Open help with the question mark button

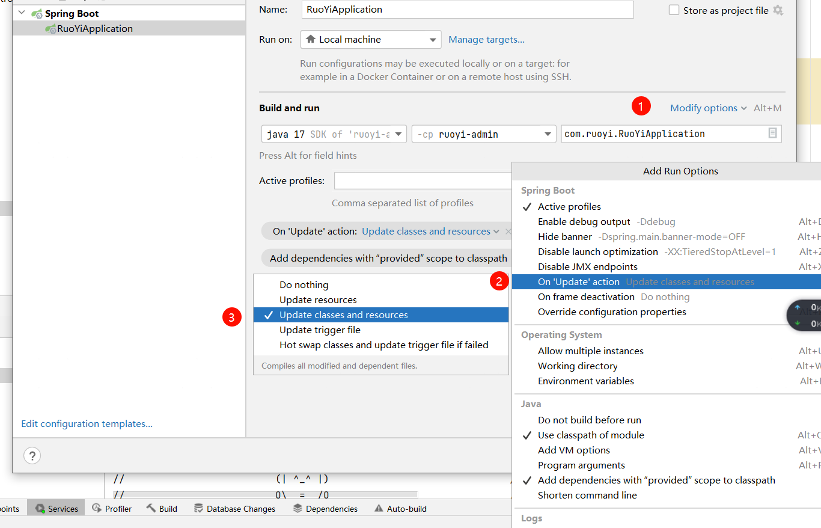click(x=32, y=455)
